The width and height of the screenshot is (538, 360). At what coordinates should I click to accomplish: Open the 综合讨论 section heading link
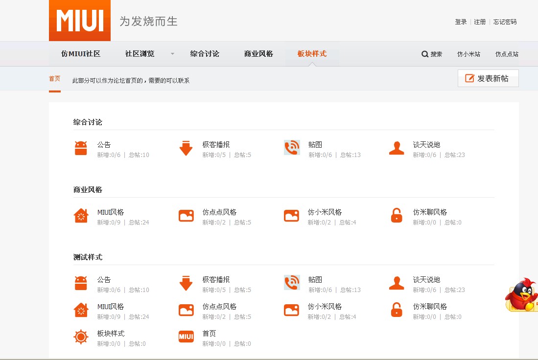coord(88,122)
